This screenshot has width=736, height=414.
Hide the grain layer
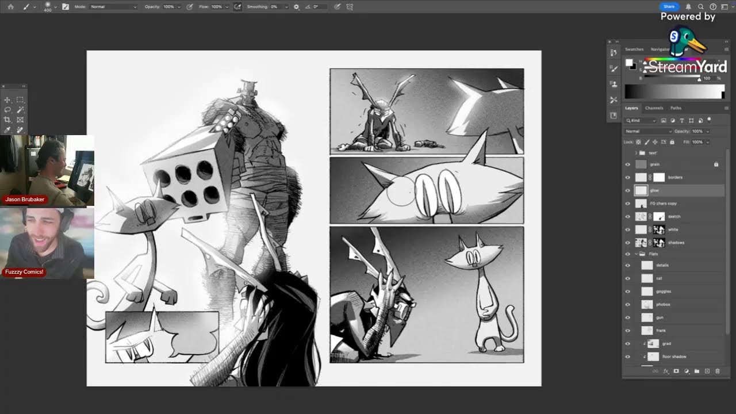(x=627, y=164)
